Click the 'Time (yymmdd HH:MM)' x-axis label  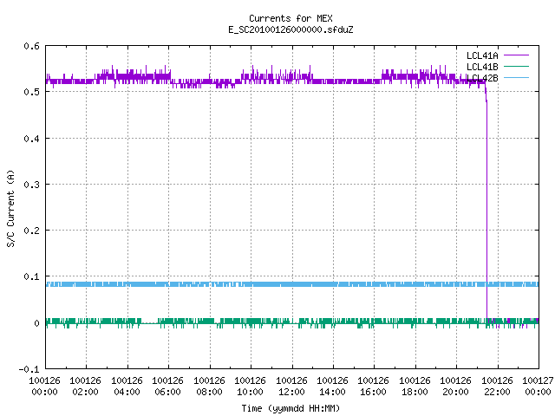point(291,408)
